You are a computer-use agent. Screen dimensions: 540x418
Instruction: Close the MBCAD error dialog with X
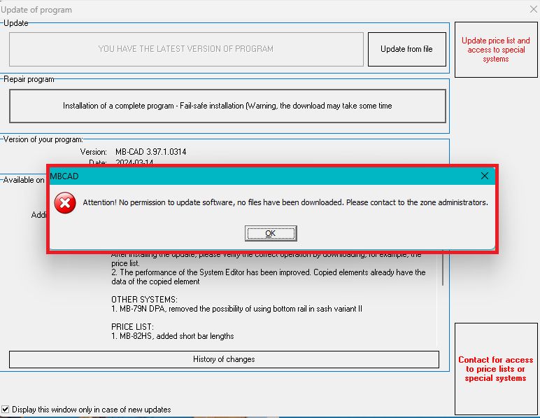(x=484, y=176)
